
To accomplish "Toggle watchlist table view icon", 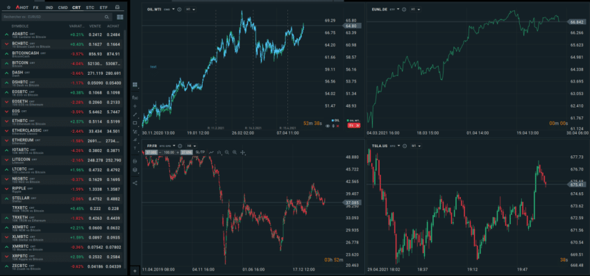I will pyautogui.click(x=120, y=17).
